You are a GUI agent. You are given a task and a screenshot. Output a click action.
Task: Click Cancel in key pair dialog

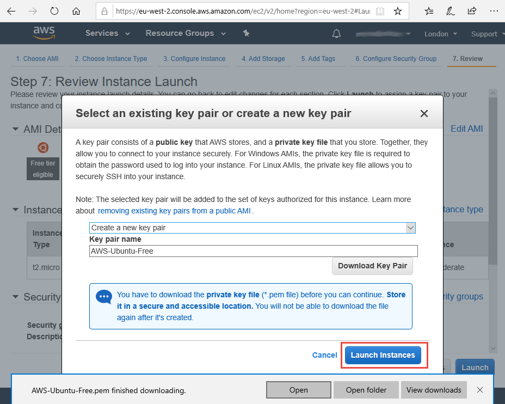[x=324, y=355]
